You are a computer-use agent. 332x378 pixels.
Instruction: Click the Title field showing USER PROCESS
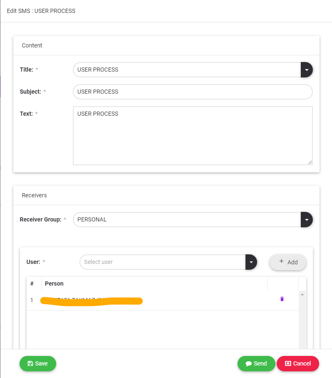(x=186, y=70)
